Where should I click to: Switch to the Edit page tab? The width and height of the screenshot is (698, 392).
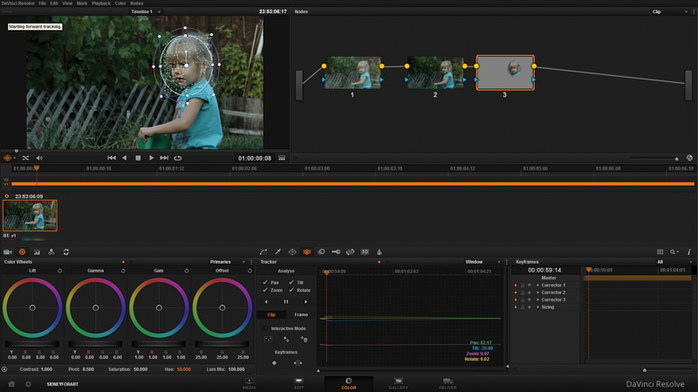coord(298,383)
